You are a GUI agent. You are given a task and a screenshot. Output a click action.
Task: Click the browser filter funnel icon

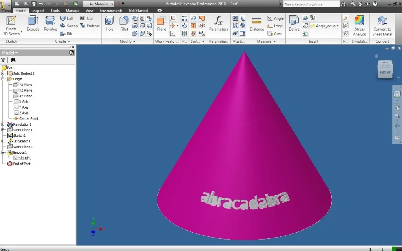(3, 60)
